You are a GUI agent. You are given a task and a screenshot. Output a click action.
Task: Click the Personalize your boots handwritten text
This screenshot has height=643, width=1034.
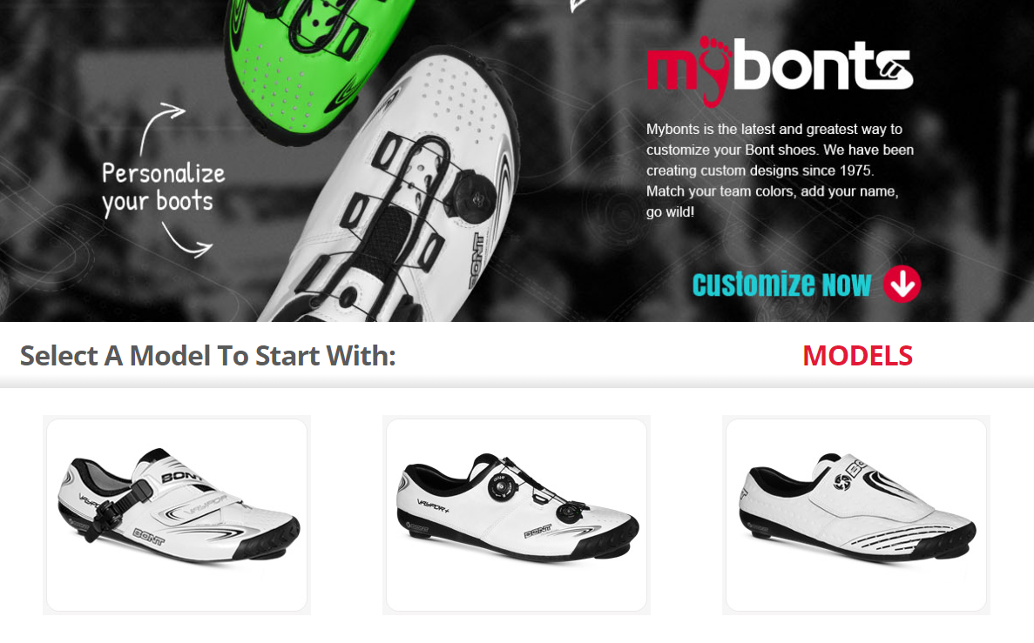click(163, 189)
